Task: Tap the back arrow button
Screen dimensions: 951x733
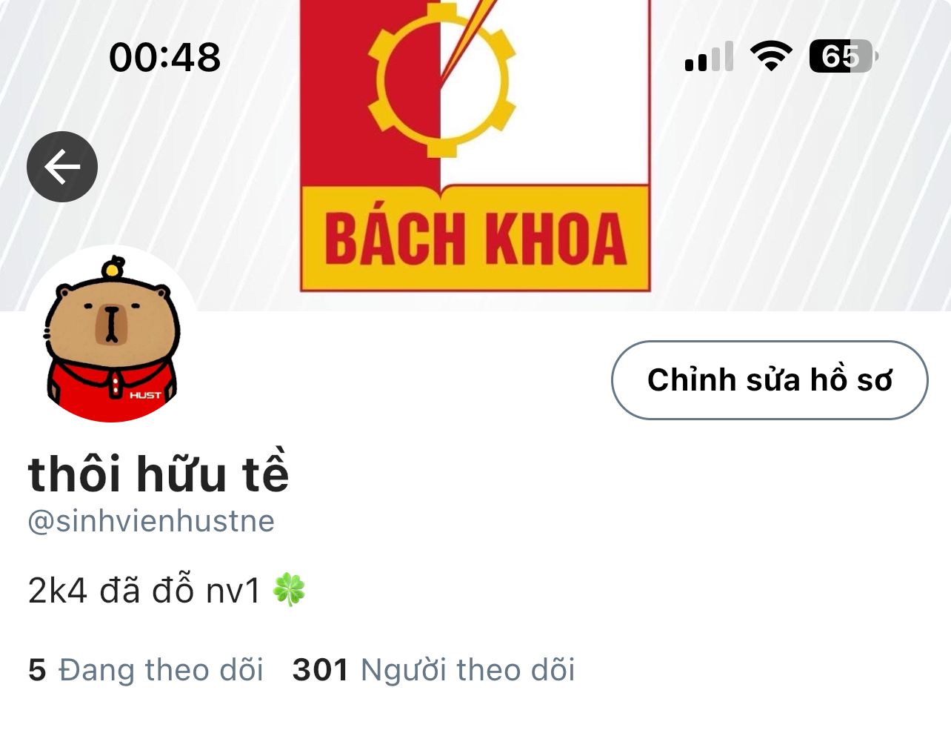Action: [x=62, y=167]
